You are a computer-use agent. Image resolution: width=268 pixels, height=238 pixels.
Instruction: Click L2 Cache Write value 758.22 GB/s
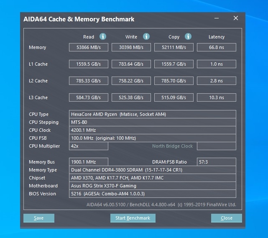point(131,81)
